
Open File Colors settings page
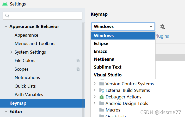pyautogui.click(x=25, y=60)
